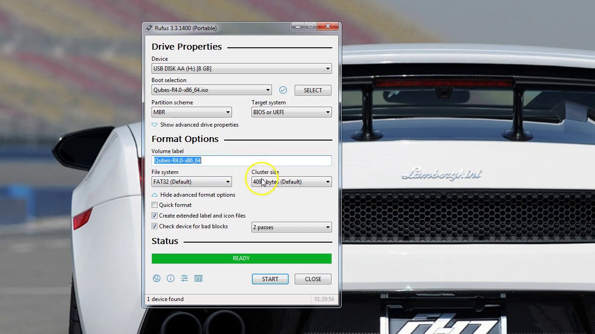Open the Device dropdown USB DISK AA
The image size is (595, 334).
tap(242, 69)
